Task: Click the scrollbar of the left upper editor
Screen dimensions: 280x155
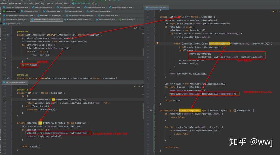Action: pyautogui.click(x=142, y=53)
